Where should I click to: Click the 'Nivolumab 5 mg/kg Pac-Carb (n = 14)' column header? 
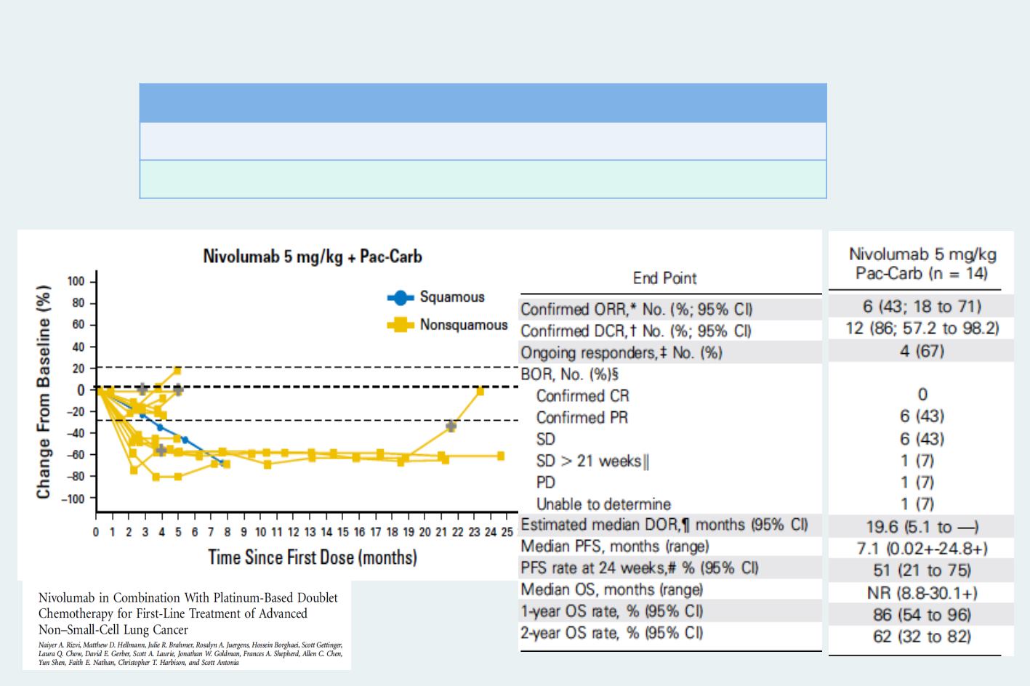pyautogui.click(x=922, y=265)
